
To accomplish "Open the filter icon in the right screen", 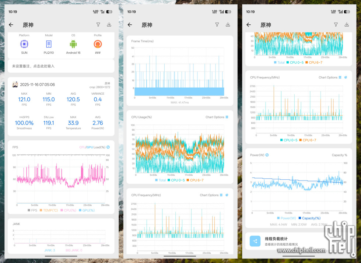I will [336, 24].
